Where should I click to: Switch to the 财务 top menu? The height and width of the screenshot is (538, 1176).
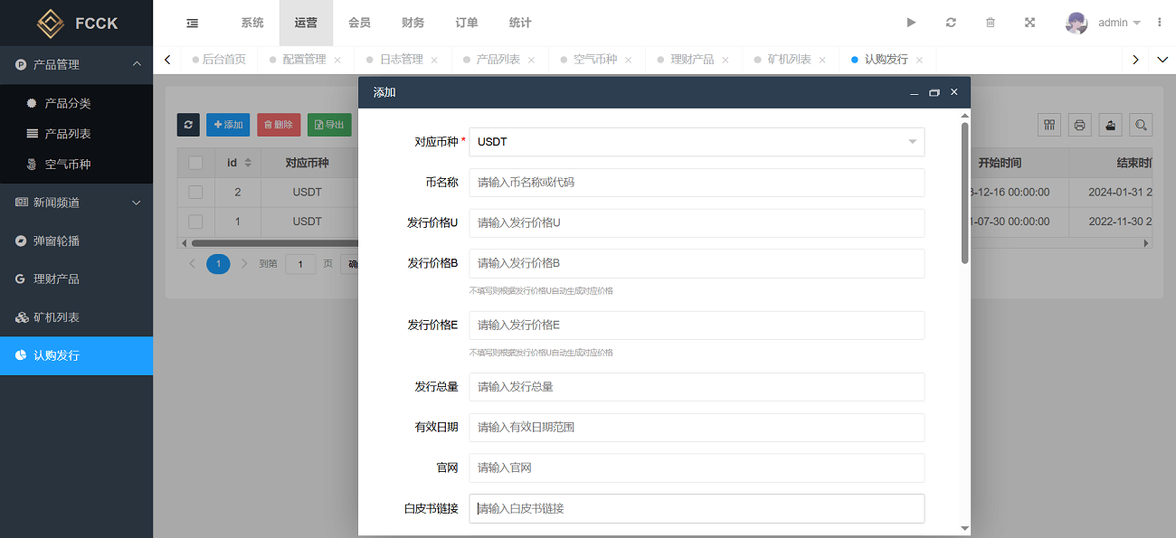click(x=413, y=23)
